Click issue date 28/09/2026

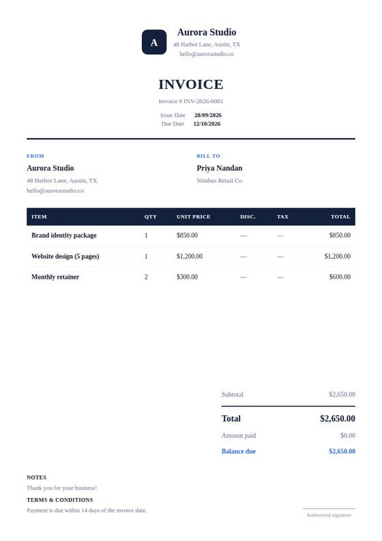pyautogui.click(x=207, y=115)
